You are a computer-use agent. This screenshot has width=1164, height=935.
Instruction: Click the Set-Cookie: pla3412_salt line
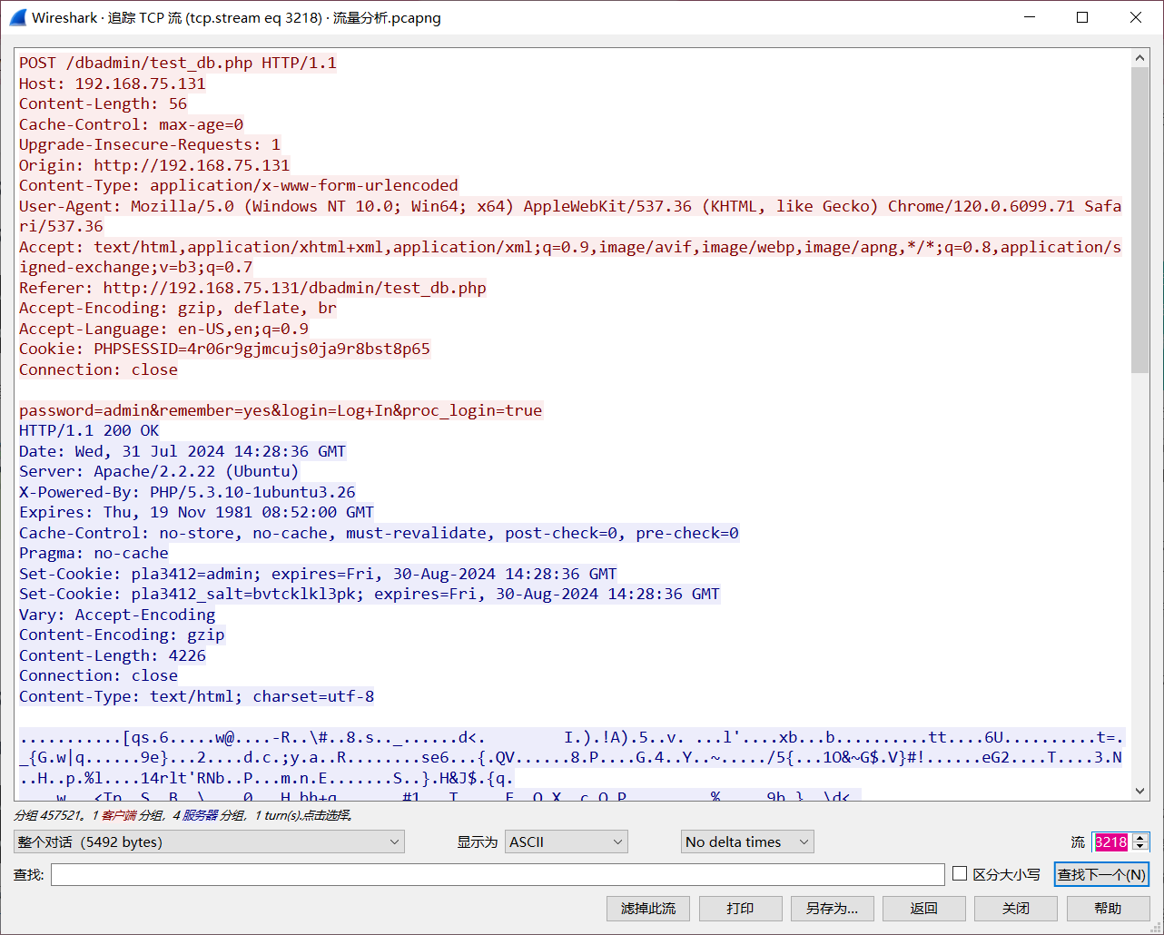point(370,594)
